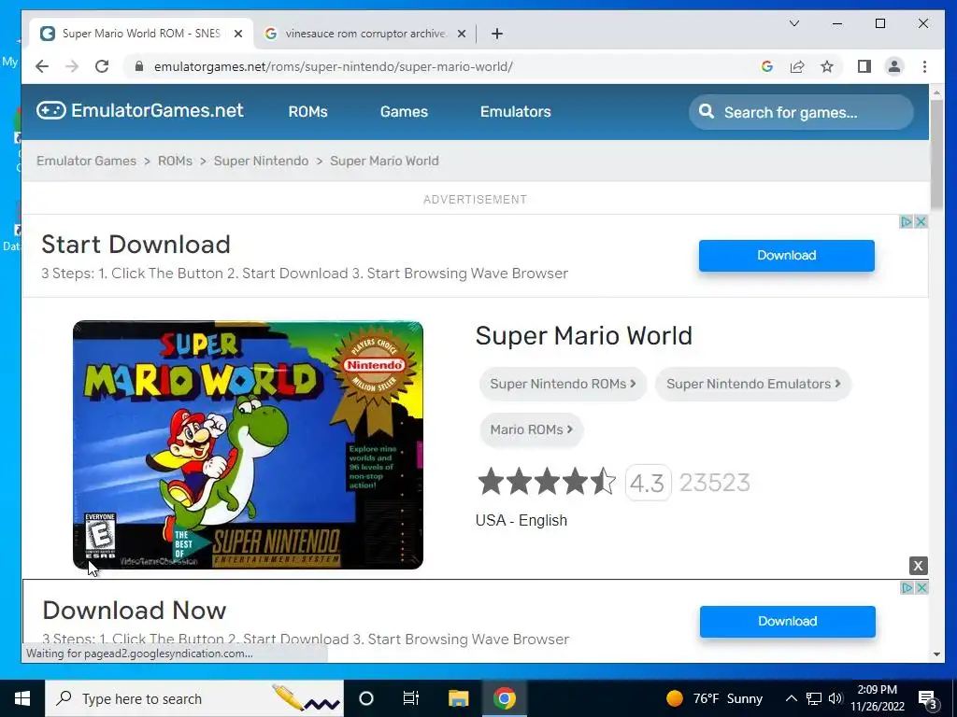Open the clock showing 2:09 PM
The width and height of the screenshot is (957, 717).
pyautogui.click(x=878, y=698)
